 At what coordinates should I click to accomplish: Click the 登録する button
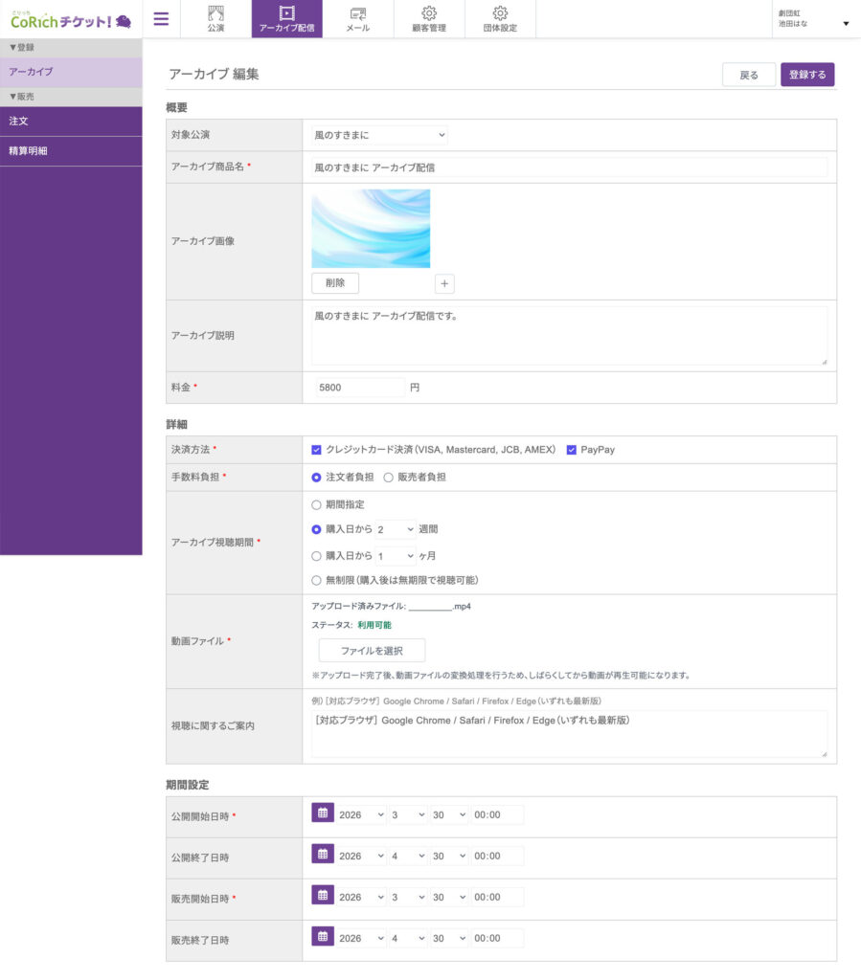pos(806,75)
